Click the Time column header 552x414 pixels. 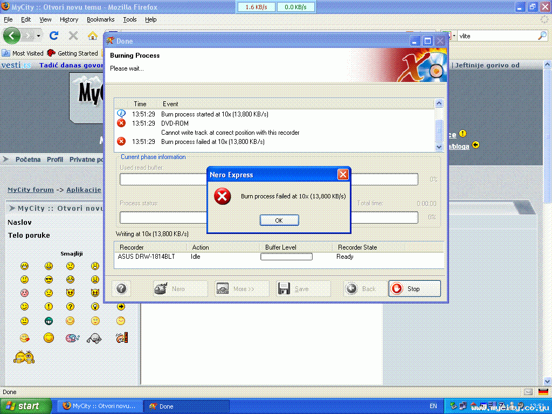click(140, 104)
